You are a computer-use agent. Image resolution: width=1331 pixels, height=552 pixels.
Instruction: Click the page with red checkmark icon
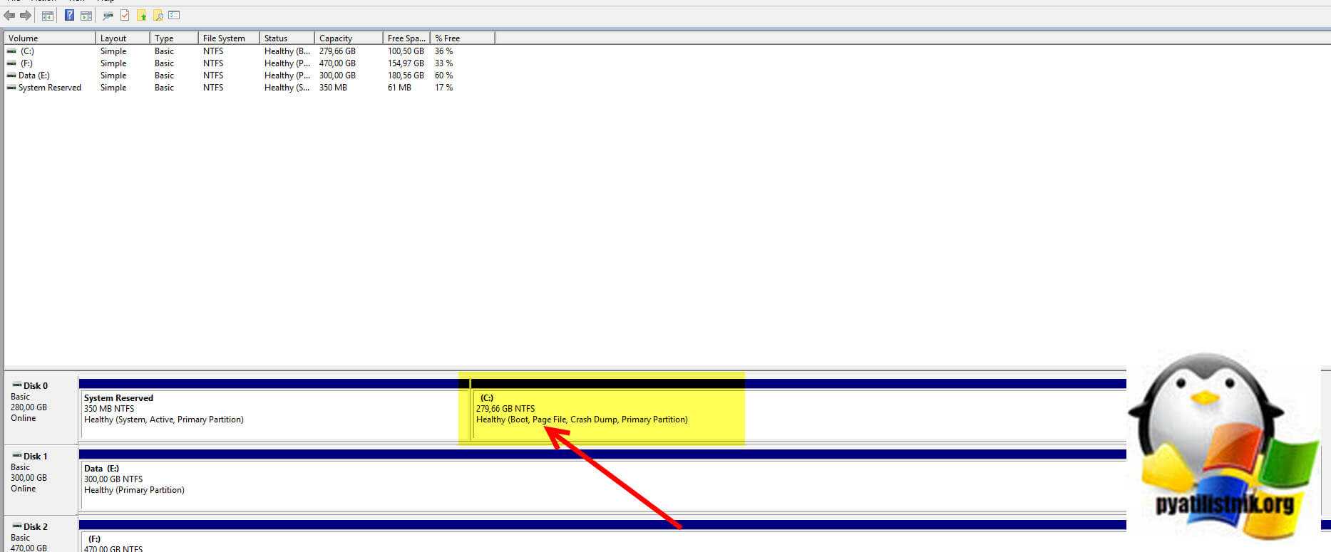coord(125,15)
